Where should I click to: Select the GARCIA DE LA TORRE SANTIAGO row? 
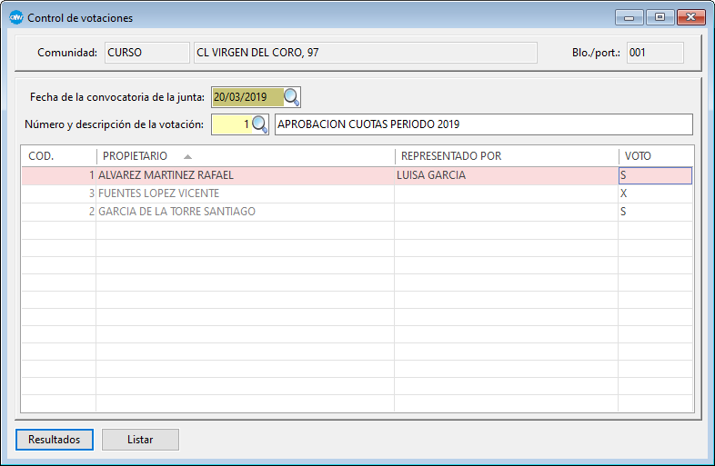(176, 212)
